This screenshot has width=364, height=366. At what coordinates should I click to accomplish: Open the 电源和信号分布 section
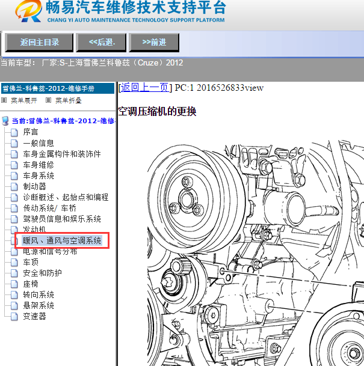pos(50,252)
